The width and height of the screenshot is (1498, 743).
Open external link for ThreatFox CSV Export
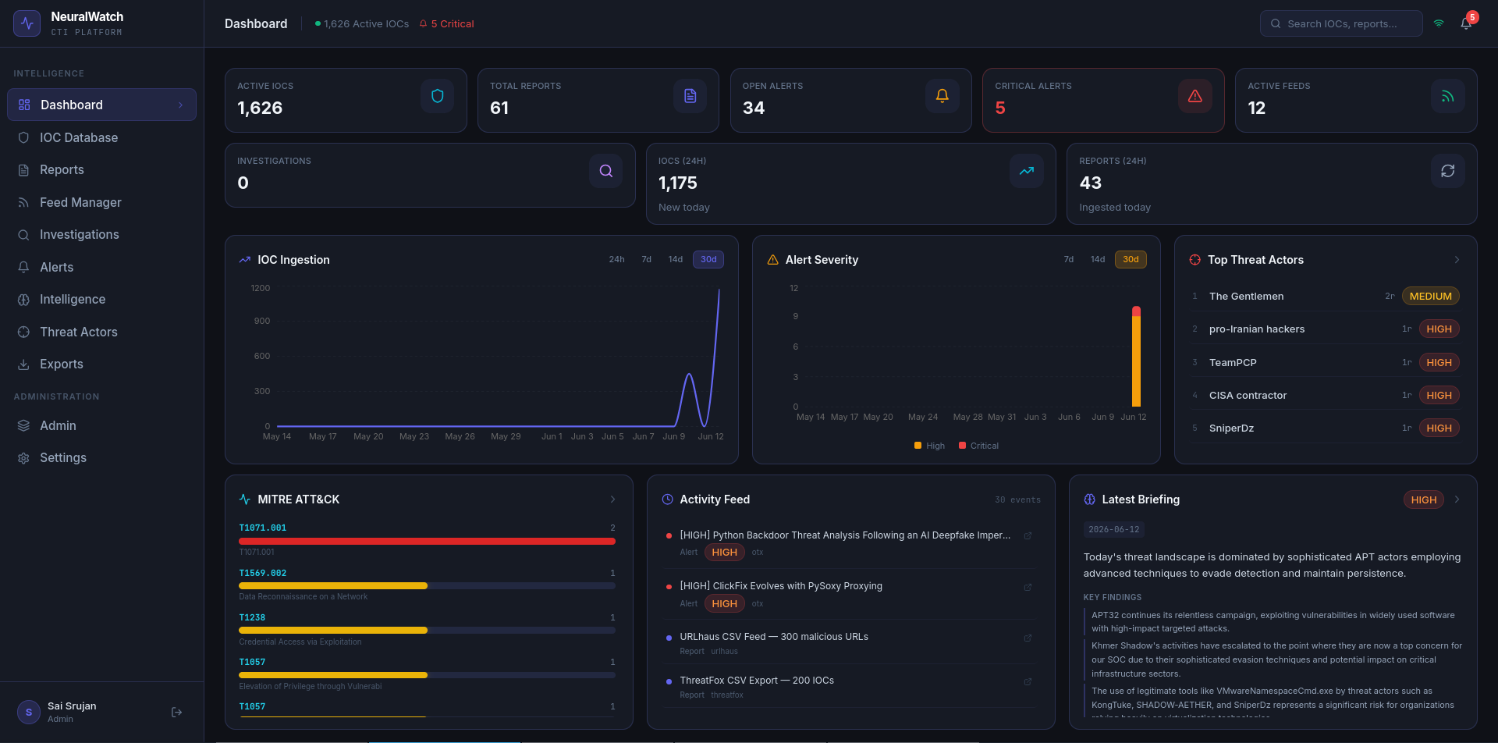[x=1028, y=681]
